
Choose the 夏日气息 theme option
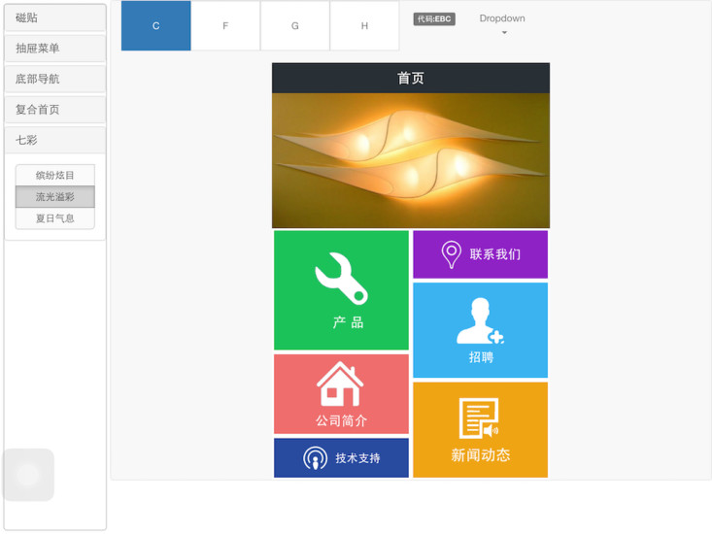(x=55, y=218)
